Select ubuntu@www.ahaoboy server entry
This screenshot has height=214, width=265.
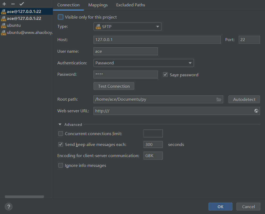pyautogui.click(x=30, y=33)
